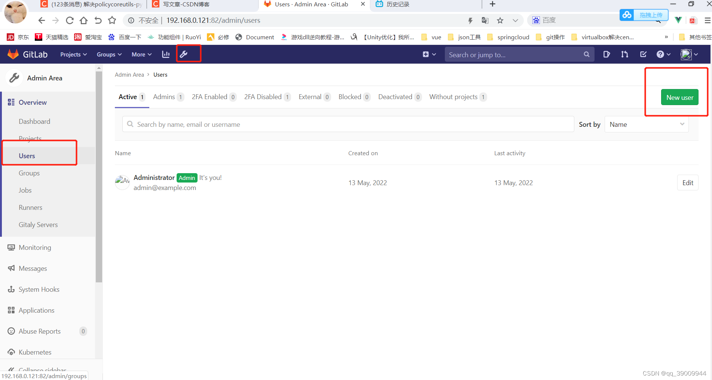Open Applications in the sidebar
This screenshot has width=712, height=380.
pyautogui.click(x=36, y=310)
